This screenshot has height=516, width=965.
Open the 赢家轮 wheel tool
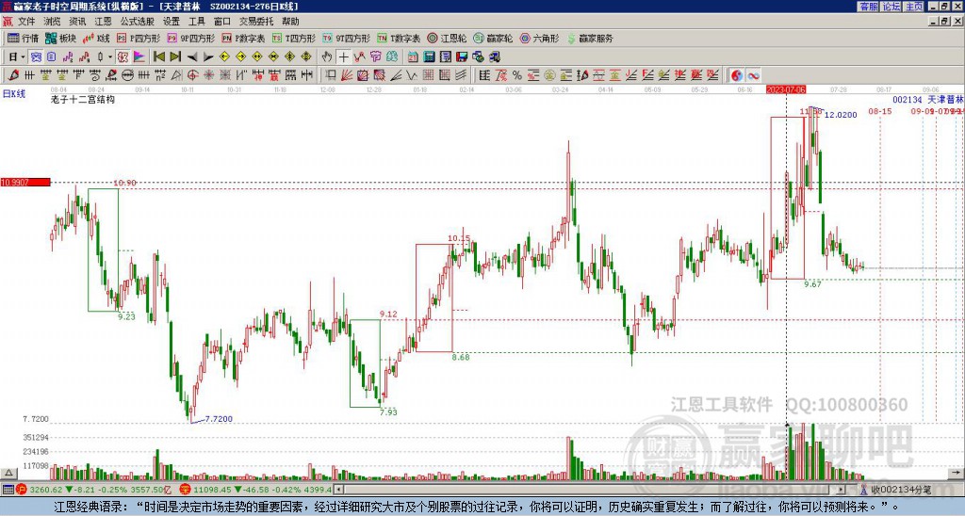pos(493,38)
